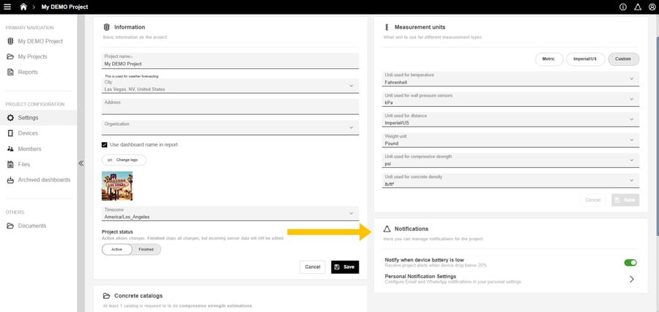Click the home icon in top bar

point(23,7)
